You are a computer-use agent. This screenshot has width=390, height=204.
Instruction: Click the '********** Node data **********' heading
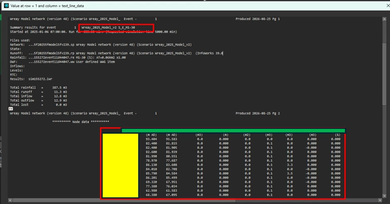click(80, 122)
